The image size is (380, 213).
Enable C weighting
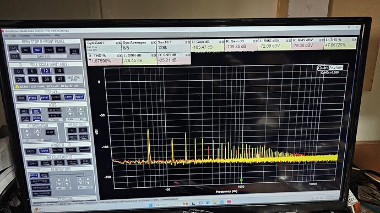click(x=83, y=130)
